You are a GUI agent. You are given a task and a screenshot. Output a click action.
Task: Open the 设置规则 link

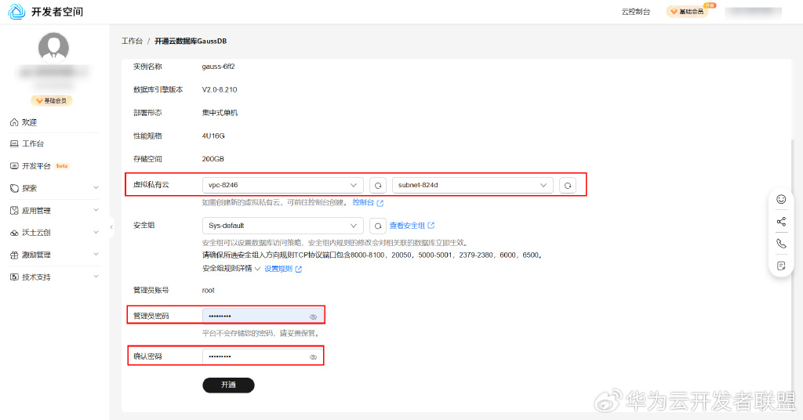tap(283, 269)
